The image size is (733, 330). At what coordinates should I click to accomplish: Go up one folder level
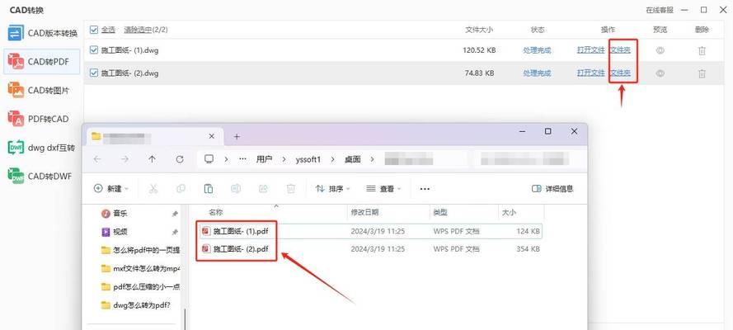click(152, 159)
